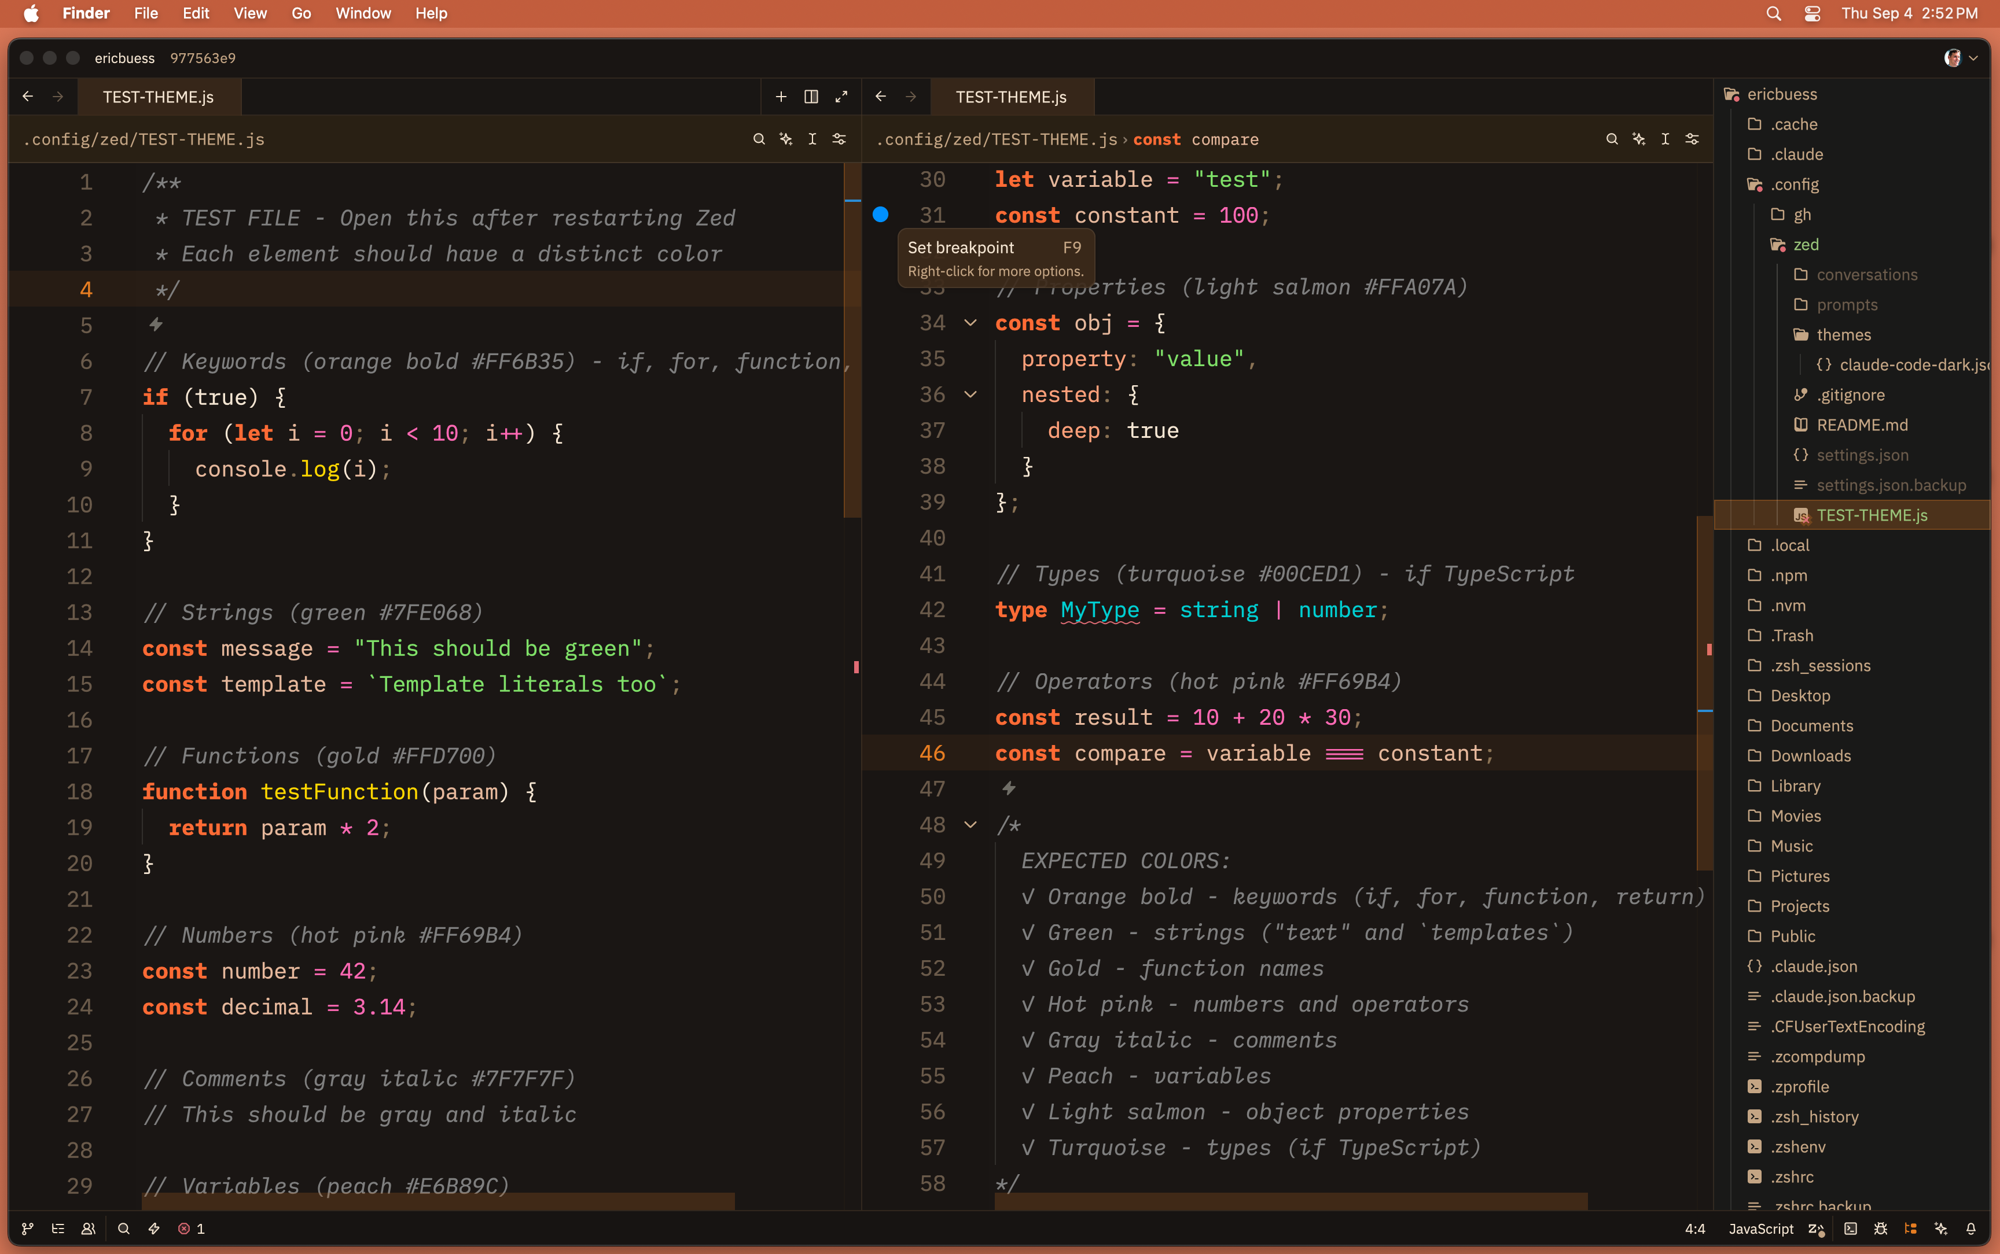This screenshot has height=1254, width=2000.
Task: Open the Agent panel sparkle icon in status bar
Action: (1940, 1229)
